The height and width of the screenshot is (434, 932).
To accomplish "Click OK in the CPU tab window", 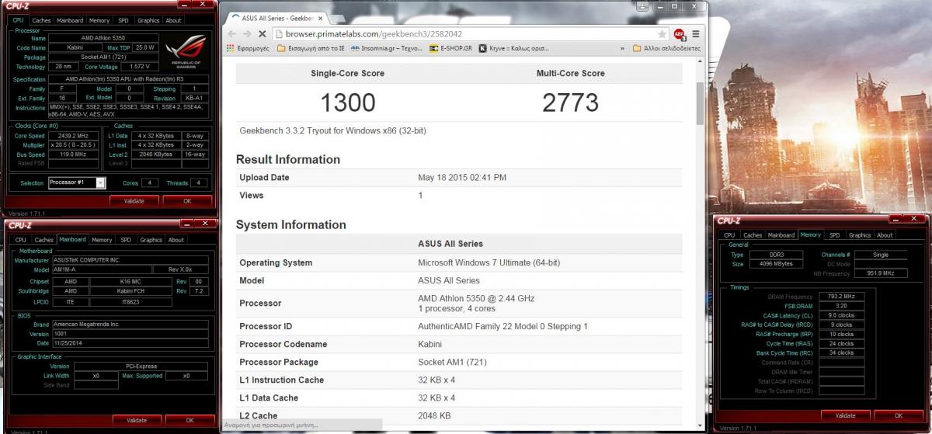I will (187, 200).
